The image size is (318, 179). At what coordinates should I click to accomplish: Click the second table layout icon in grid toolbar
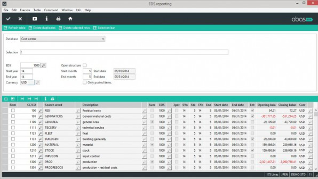(x=13, y=99)
